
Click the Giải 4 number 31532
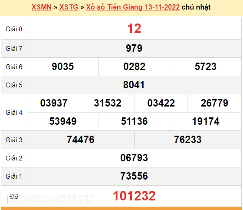pyautogui.click(x=108, y=103)
